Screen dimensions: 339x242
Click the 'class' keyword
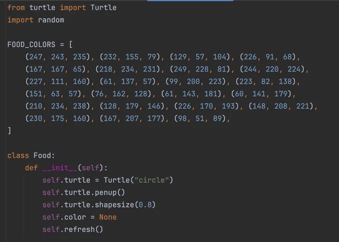pyautogui.click(x=18, y=156)
